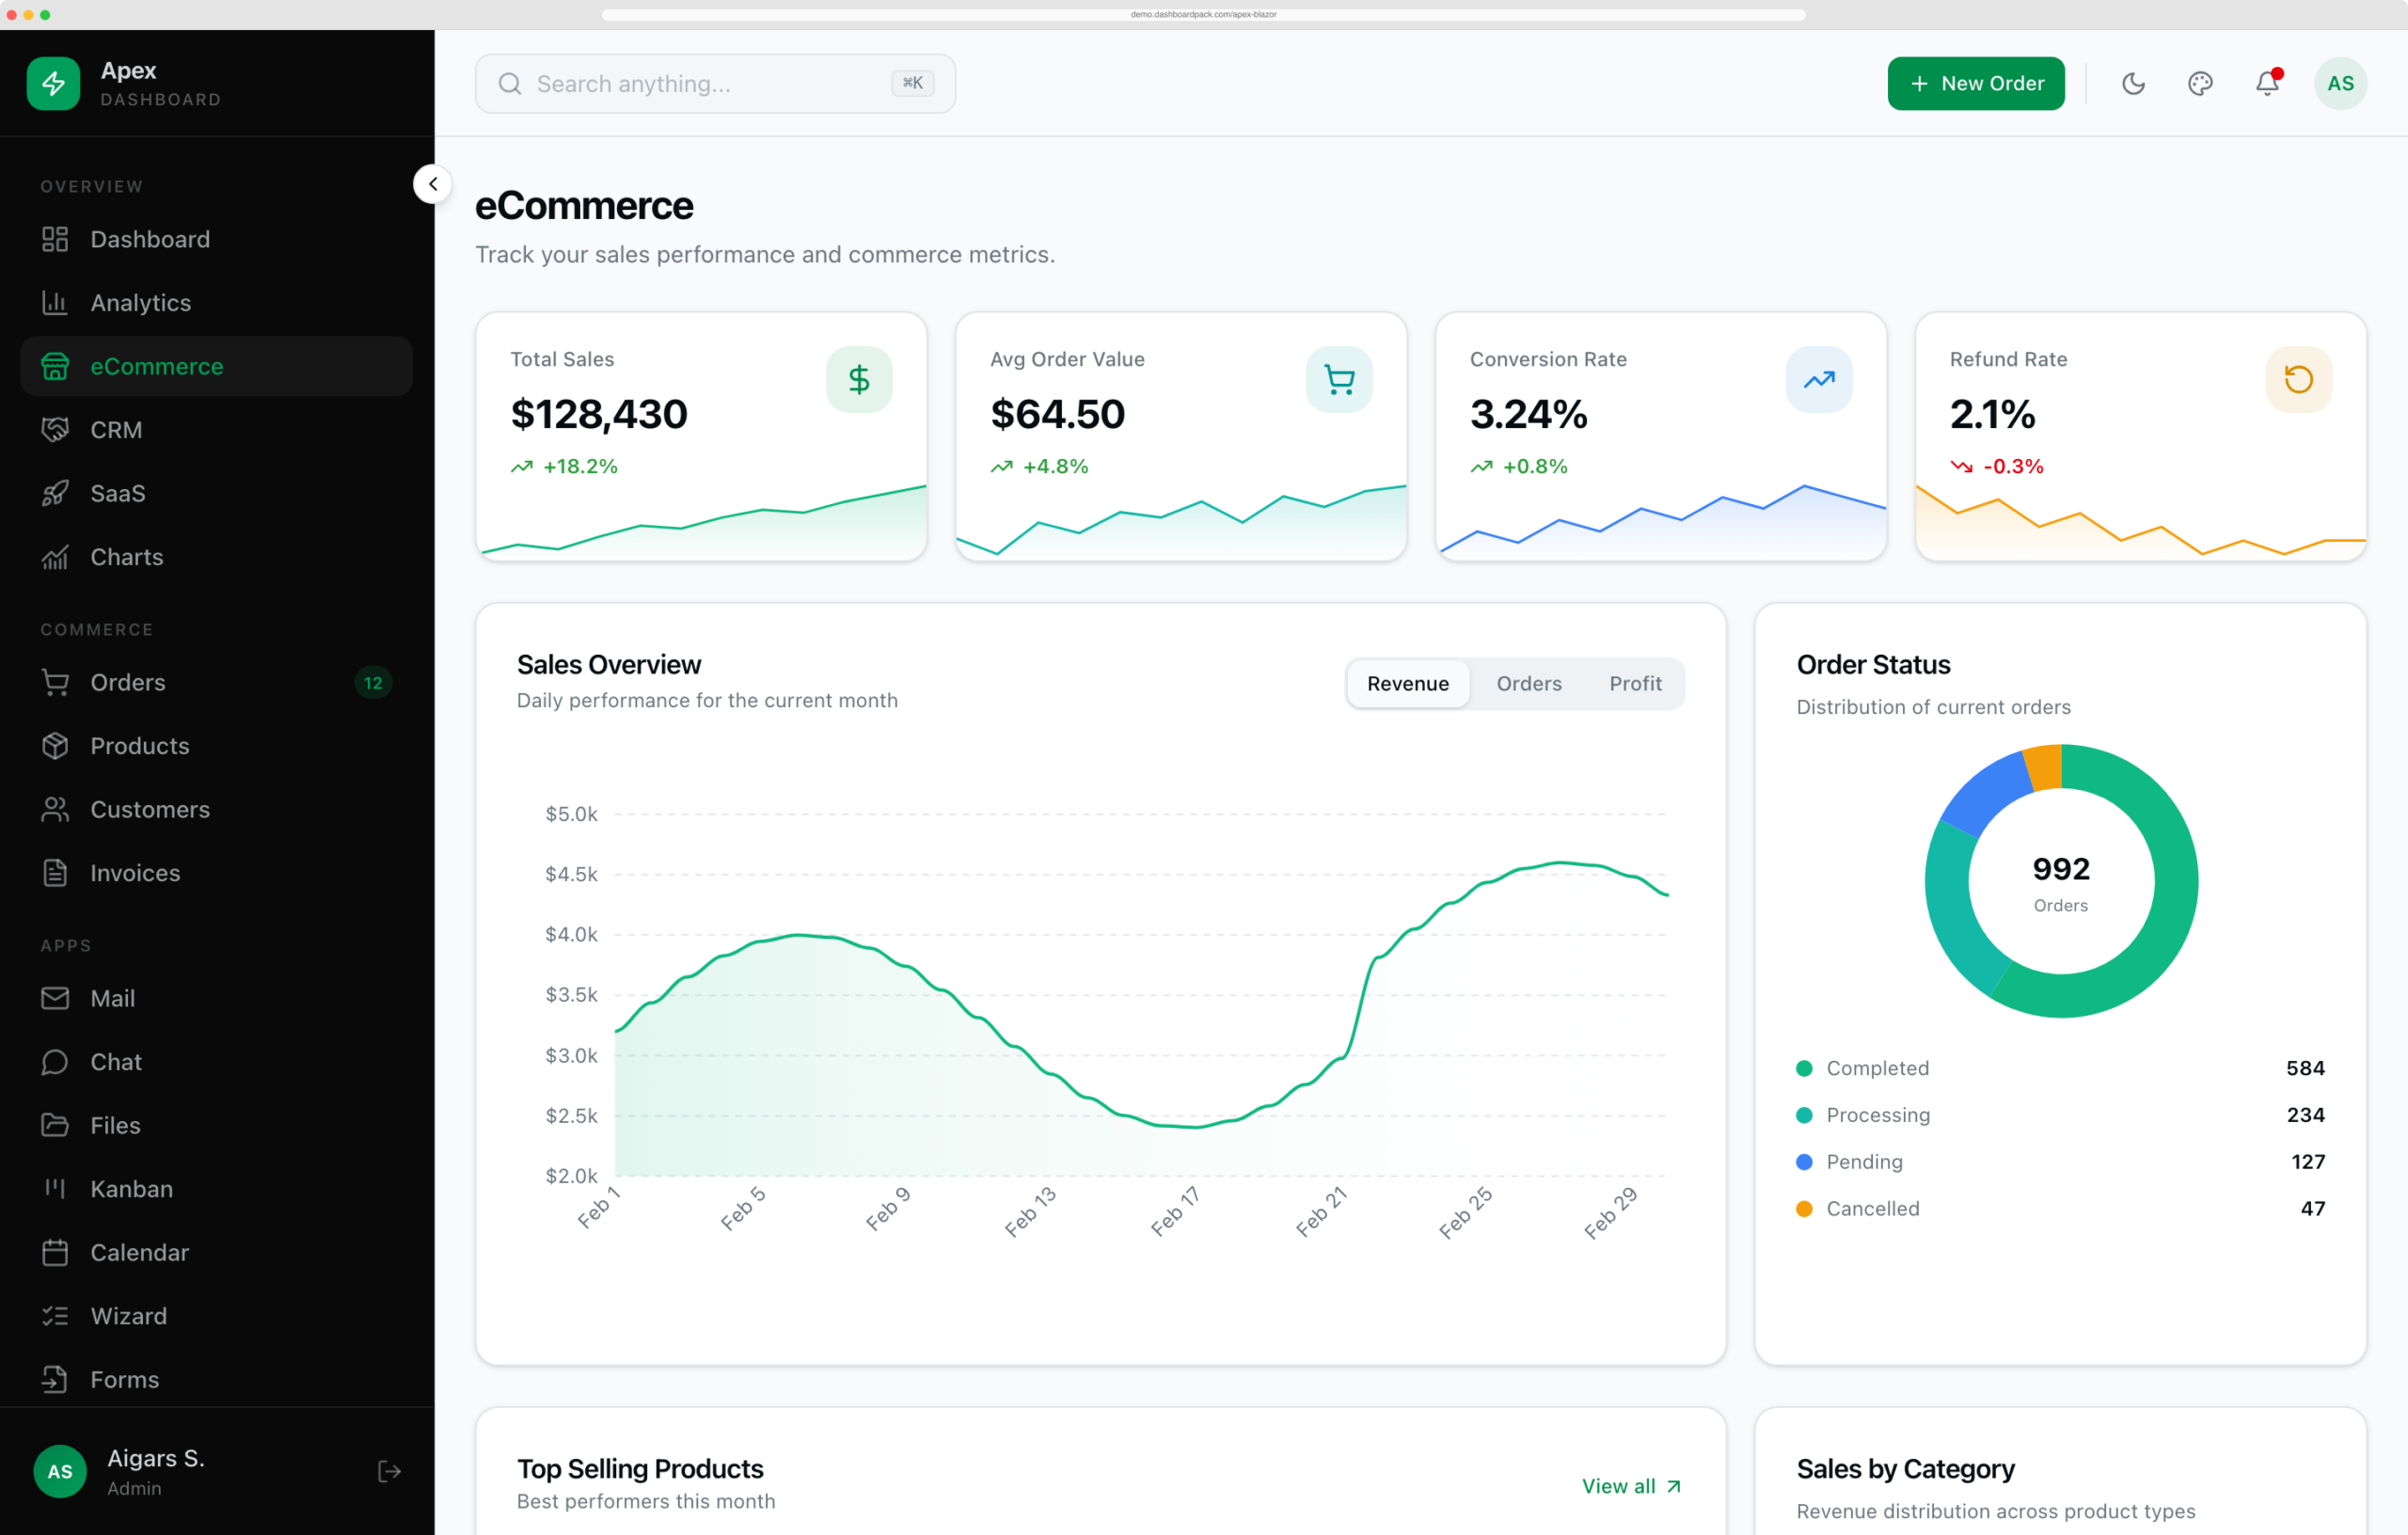
Task: Click the Pending count 127
Action: (2308, 1162)
